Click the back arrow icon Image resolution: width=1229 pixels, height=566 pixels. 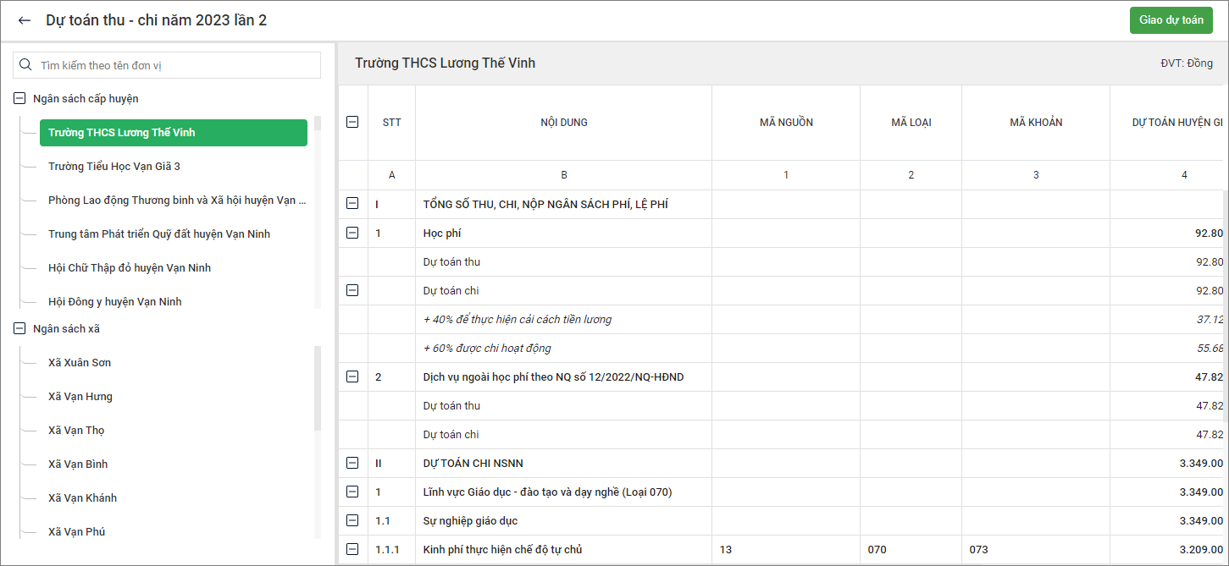(x=25, y=20)
